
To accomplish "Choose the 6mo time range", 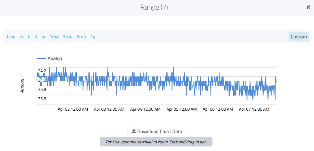I will (x=81, y=37).
